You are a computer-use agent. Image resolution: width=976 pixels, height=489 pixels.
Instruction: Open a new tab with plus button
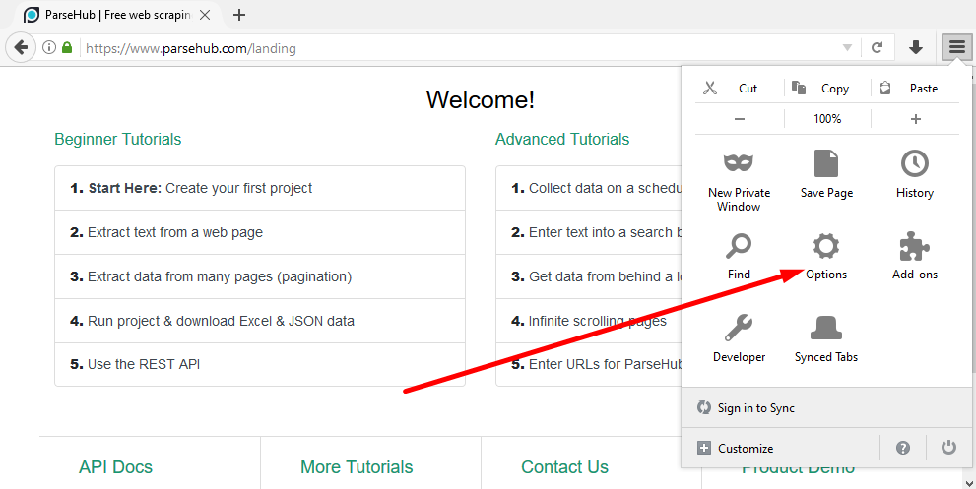[x=239, y=15]
